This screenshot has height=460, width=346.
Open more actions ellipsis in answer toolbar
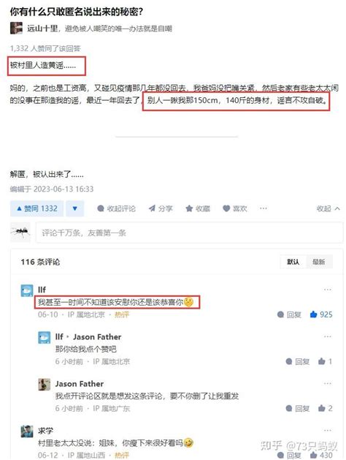(264, 208)
